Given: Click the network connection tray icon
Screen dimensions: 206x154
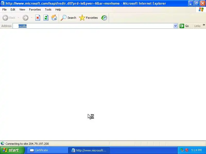Looking at the screenshot, I should tap(182, 150).
